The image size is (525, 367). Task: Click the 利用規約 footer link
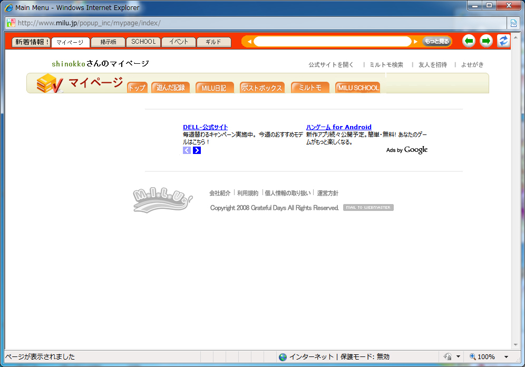point(248,193)
